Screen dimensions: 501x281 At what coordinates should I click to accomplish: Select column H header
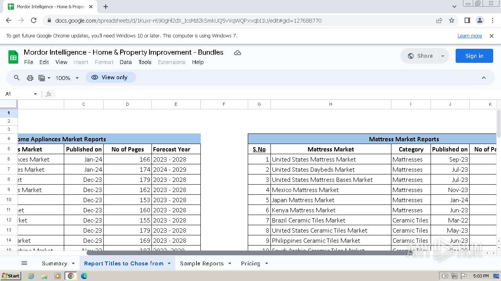[x=331, y=104]
